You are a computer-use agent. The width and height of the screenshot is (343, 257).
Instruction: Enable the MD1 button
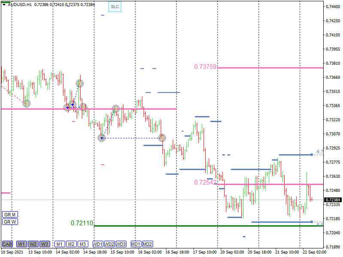pyautogui.click(x=136, y=244)
